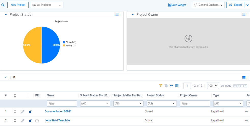Viewport: 250px width, 126px height.
Task: Click the Active (1) legend swatch
Action: [64, 45]
